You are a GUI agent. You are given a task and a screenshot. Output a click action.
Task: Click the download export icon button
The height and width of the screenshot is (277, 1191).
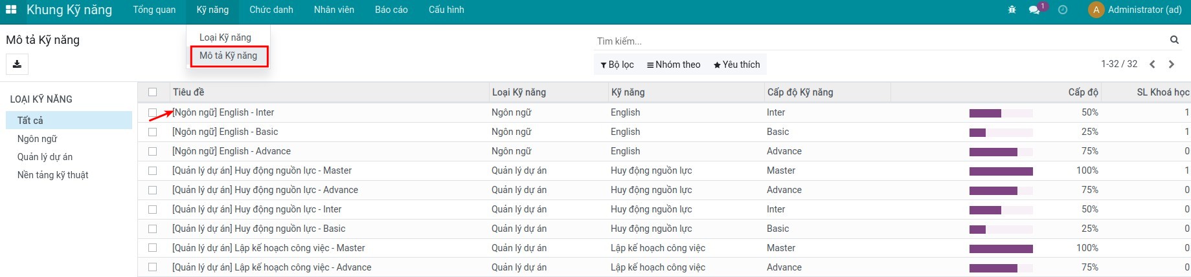coord(17,64)
